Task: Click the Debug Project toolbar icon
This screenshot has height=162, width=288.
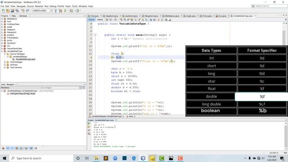Action: [x=71, y=11]
